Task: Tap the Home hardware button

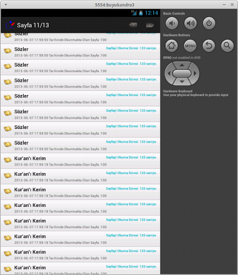Action: point(171,46)
